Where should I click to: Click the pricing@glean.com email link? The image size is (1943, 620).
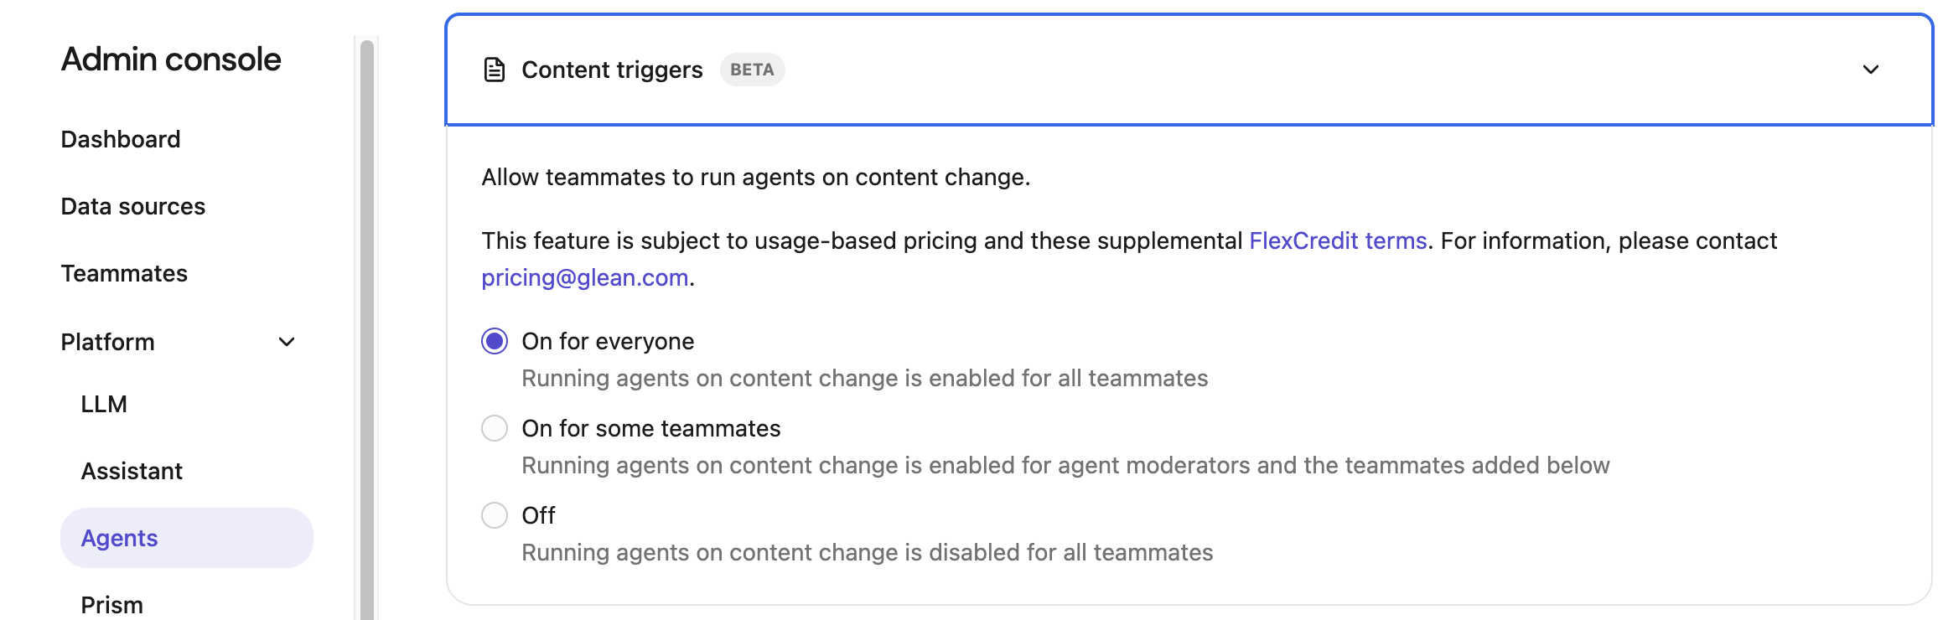pos(585,278)
